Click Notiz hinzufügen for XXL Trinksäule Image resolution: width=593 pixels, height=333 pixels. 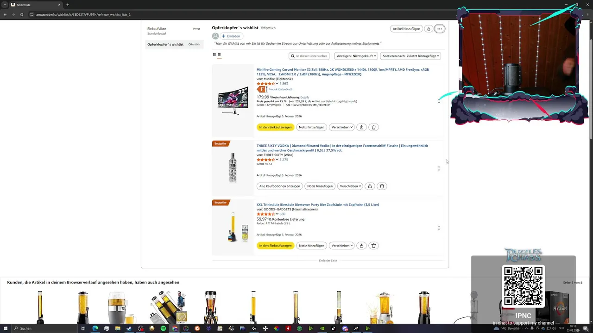(x=311, y=246)
